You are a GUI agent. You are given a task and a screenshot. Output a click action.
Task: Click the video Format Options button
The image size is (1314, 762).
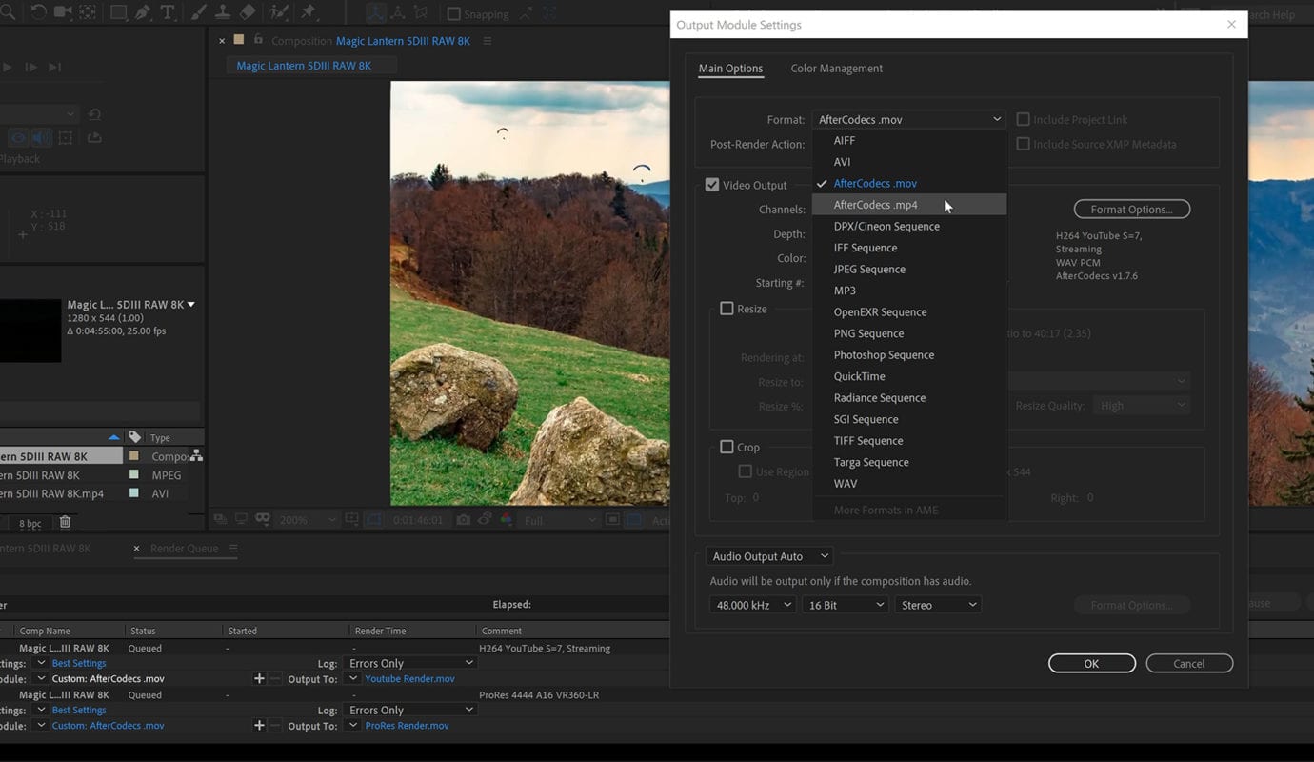click(1131, 210)
